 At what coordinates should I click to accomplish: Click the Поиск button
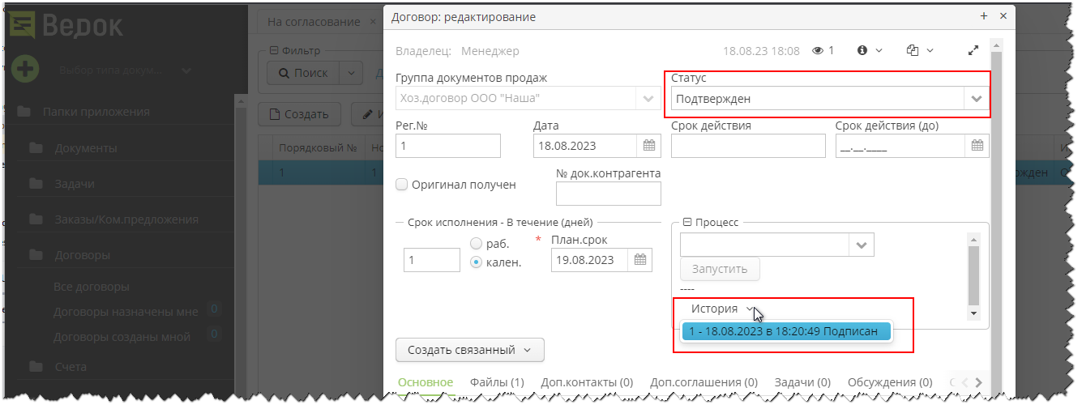(x=303, y=73)
